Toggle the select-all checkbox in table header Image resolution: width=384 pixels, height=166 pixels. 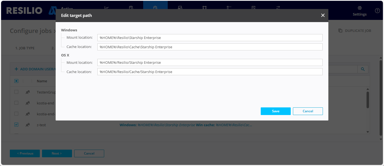(16, 81)
